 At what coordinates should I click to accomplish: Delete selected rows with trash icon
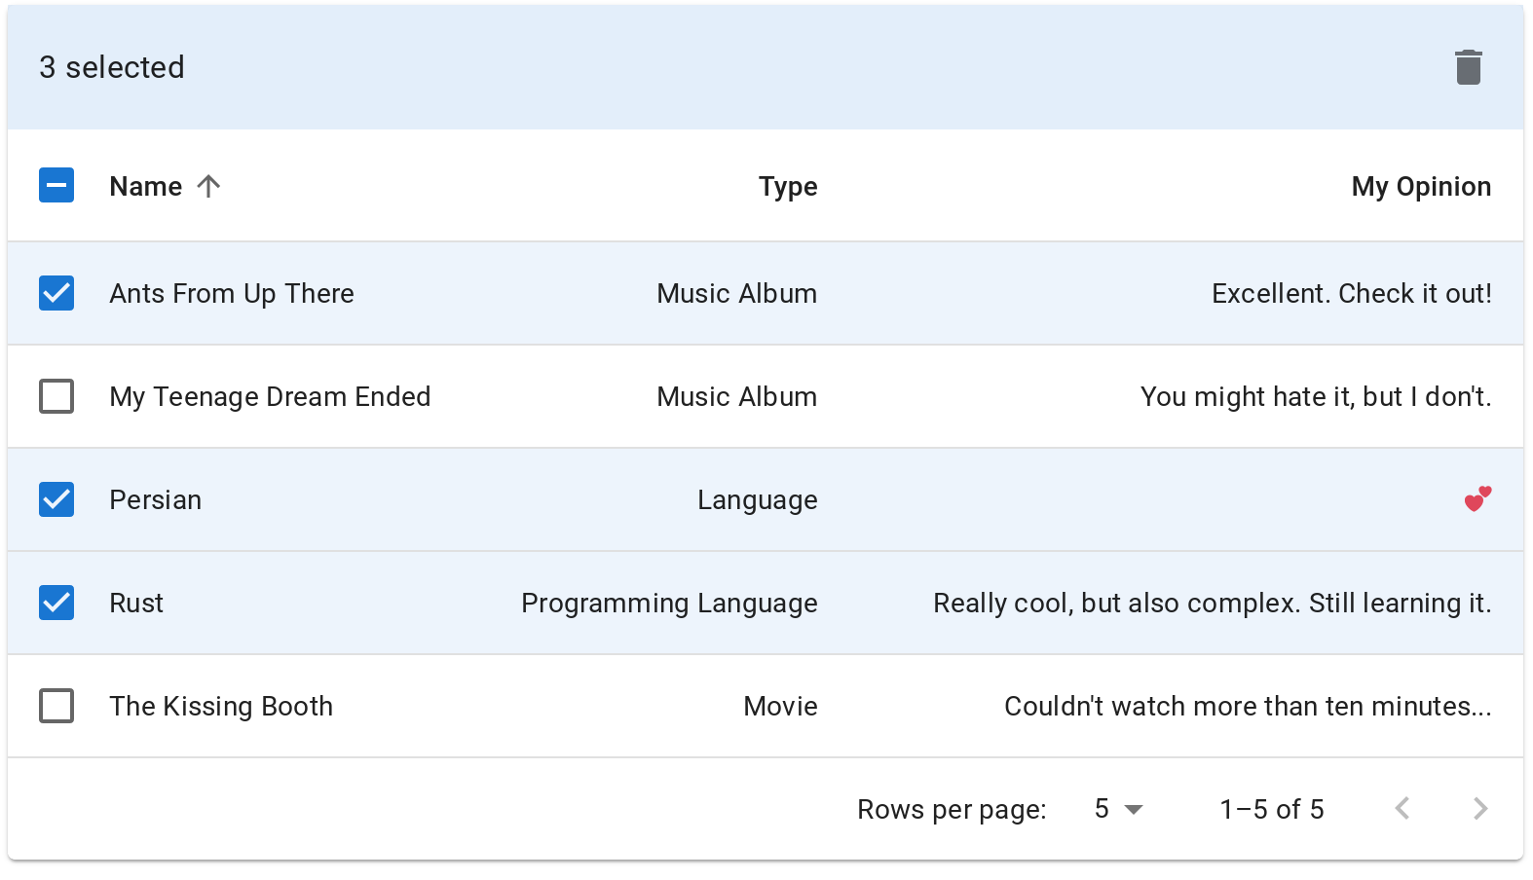point(1468,67)
